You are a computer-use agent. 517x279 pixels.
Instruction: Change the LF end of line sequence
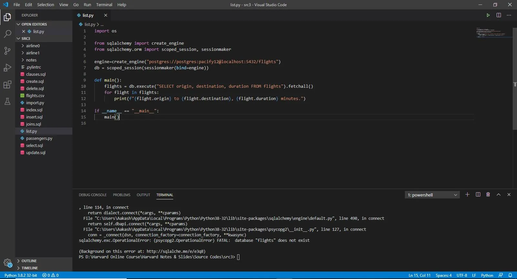click(x=474, y=275)
